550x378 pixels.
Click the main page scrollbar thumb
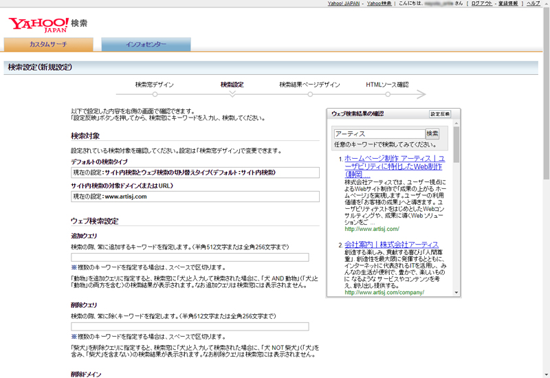coord(547,95)
